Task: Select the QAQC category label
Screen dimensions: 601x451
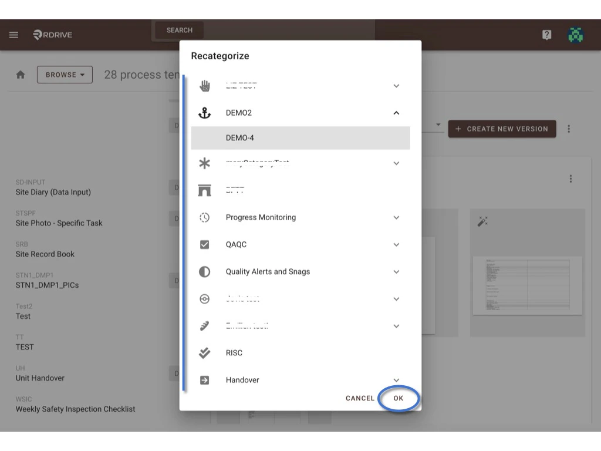Action: (236, 245)
